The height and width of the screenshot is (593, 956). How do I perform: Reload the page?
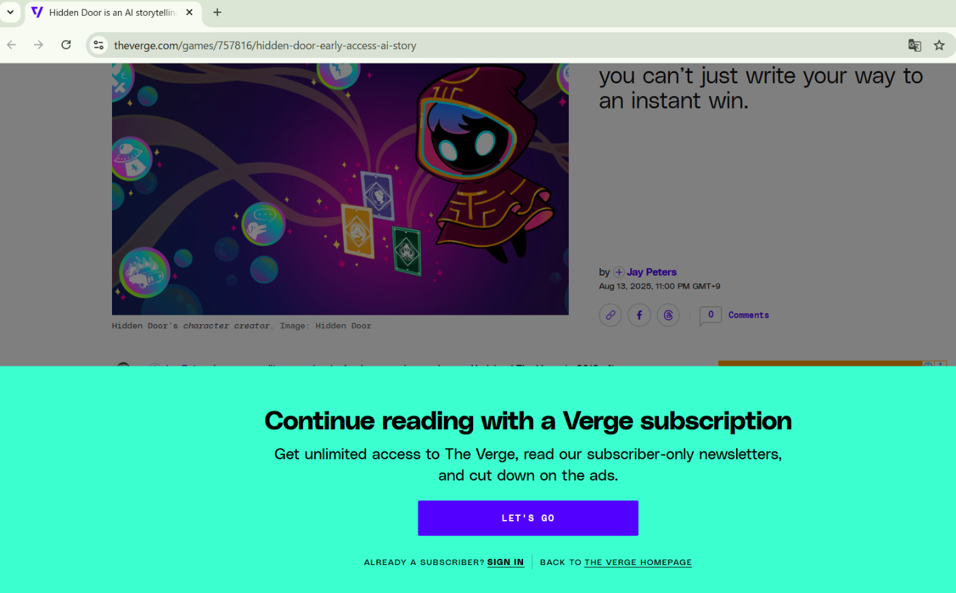[66, 45]
